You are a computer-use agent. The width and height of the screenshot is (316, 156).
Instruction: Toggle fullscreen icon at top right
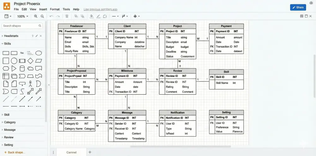point(306,16)
